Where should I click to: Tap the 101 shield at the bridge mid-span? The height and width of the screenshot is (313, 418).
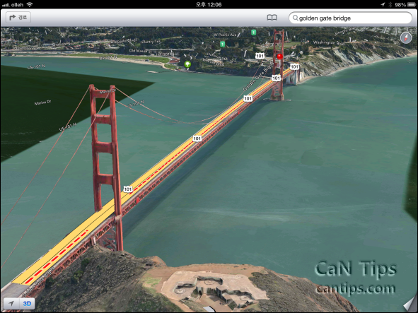[x=197, y=138]
